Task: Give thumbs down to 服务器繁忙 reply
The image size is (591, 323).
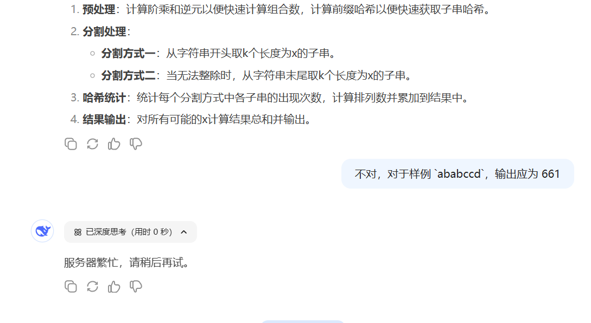Action: click(x=136, y=287)
